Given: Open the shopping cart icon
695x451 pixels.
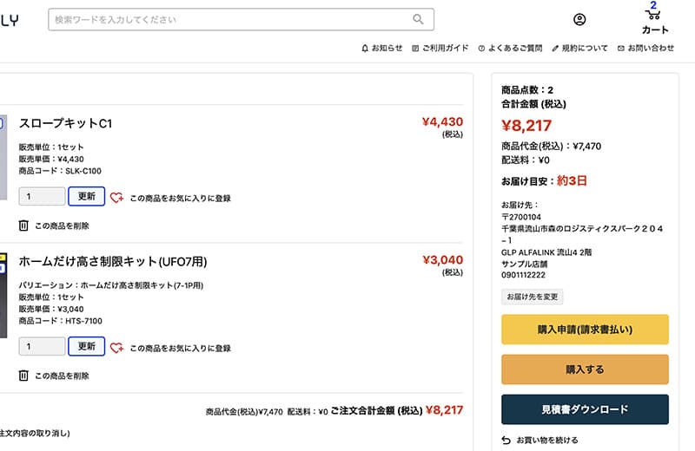Looking at the screenshot, I should (x=654, y=16).
